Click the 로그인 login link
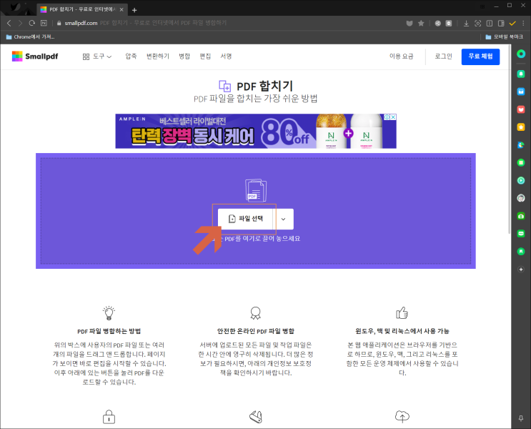The image size is (531, 429). pos(444,56)
